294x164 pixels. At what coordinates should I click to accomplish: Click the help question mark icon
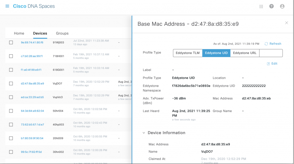click(x=271, y=6)
